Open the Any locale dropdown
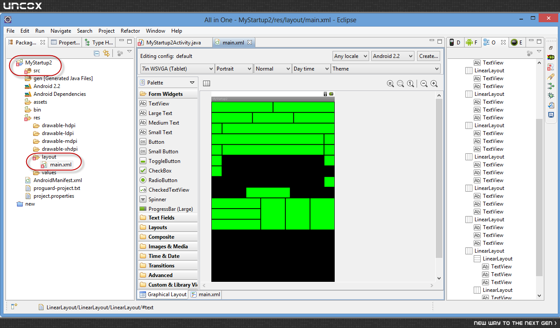The image size is (560, 328). tap(351, 56)
